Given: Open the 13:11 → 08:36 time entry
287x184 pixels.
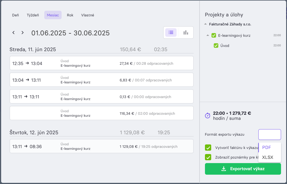Looking at the screenshot, I should (102, 146).
